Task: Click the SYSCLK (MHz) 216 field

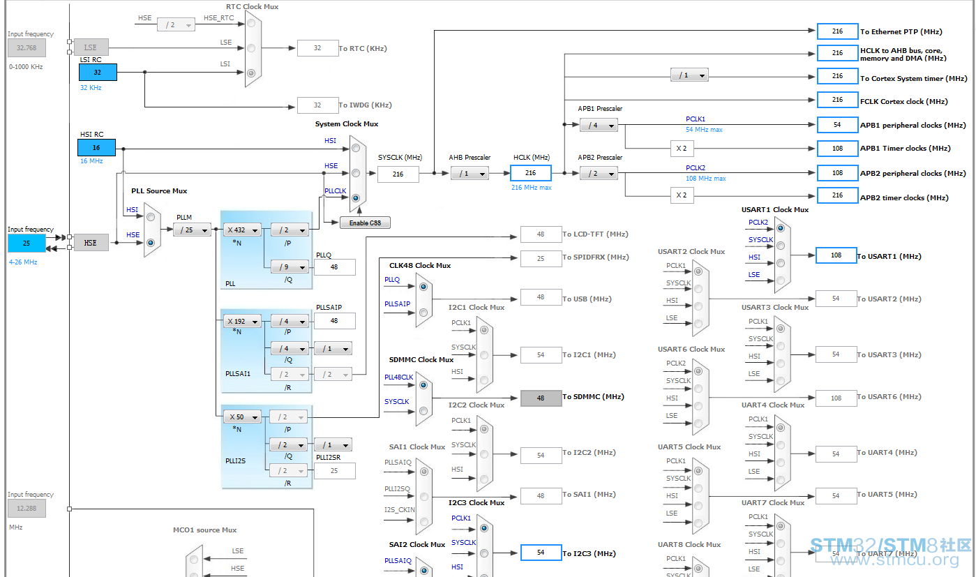Action: pos(398,174)
